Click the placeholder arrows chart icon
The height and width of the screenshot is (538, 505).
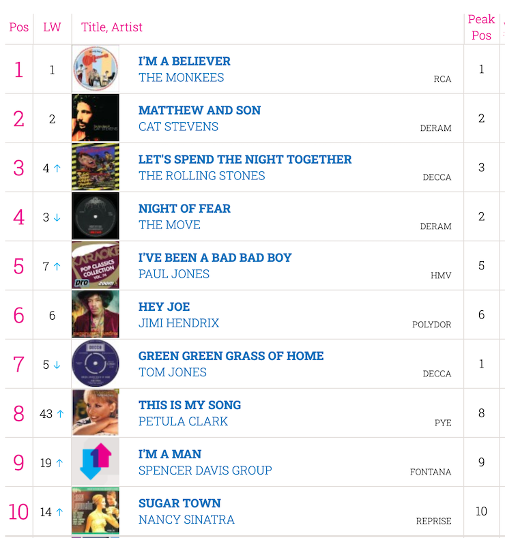point(96,462)
